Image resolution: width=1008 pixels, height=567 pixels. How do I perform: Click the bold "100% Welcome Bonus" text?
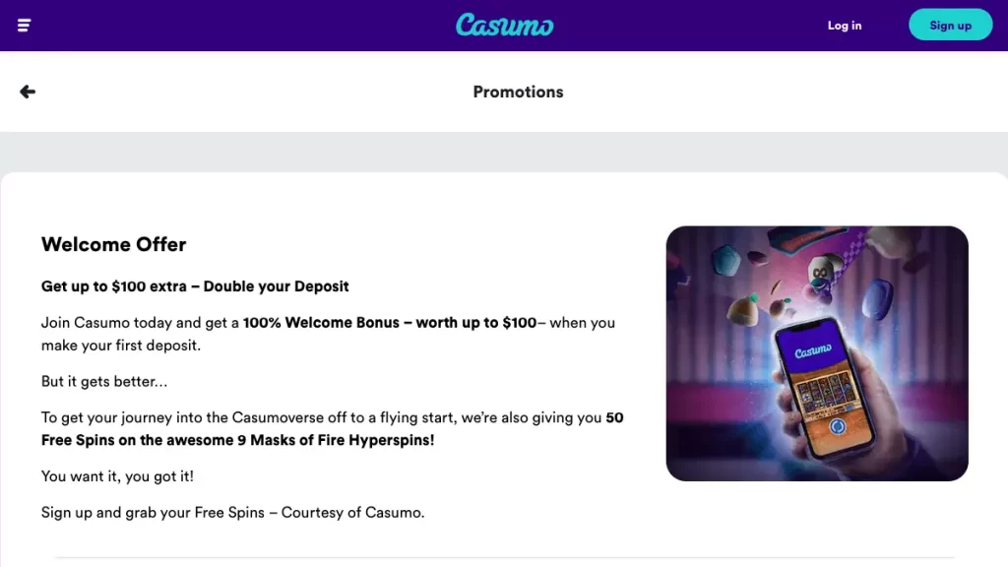pos(321,323)
